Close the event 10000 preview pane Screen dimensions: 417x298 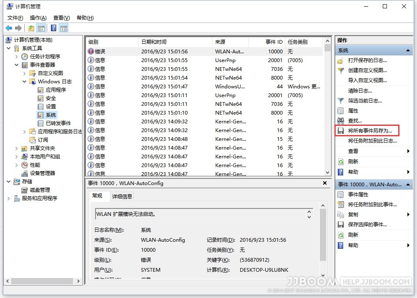tap(325, 183)
